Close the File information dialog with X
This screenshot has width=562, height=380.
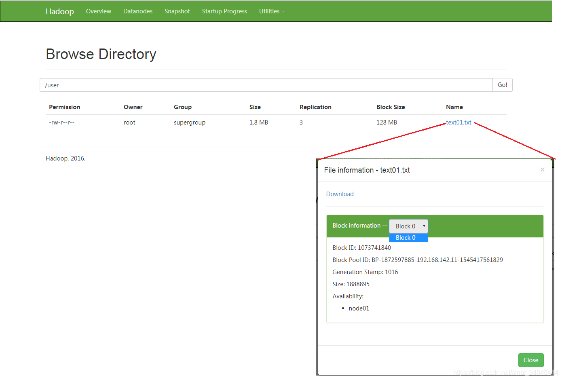(542, 170)
